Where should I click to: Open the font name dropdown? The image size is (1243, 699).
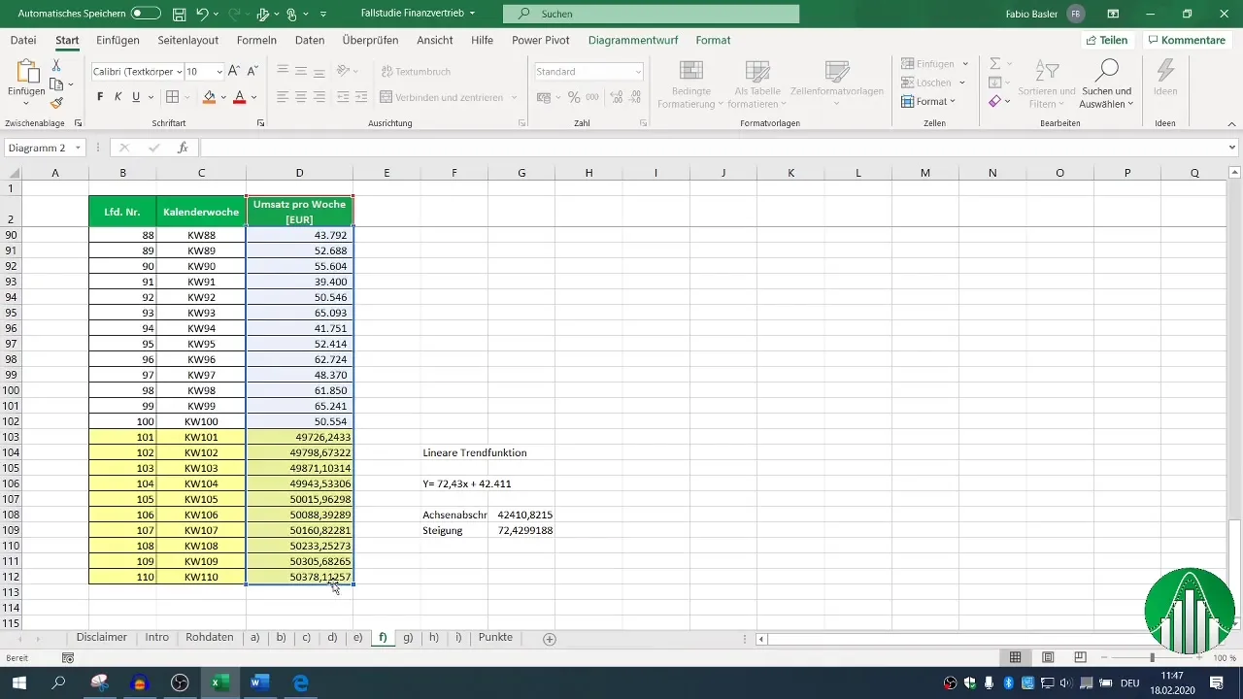[x=178, y=72]
